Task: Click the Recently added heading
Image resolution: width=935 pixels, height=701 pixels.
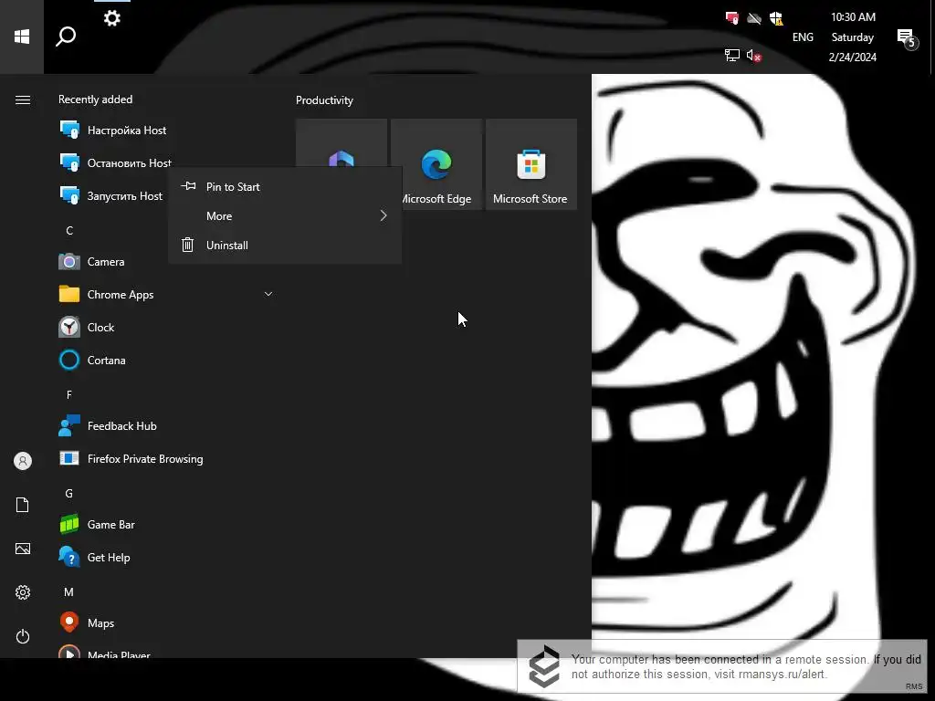Action: pyautogui.click(x=95, y=99)
